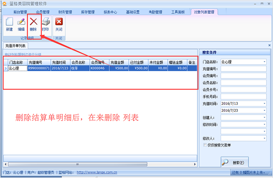
Task: Click the 充值时间 column header
Action: coord(61,62)
